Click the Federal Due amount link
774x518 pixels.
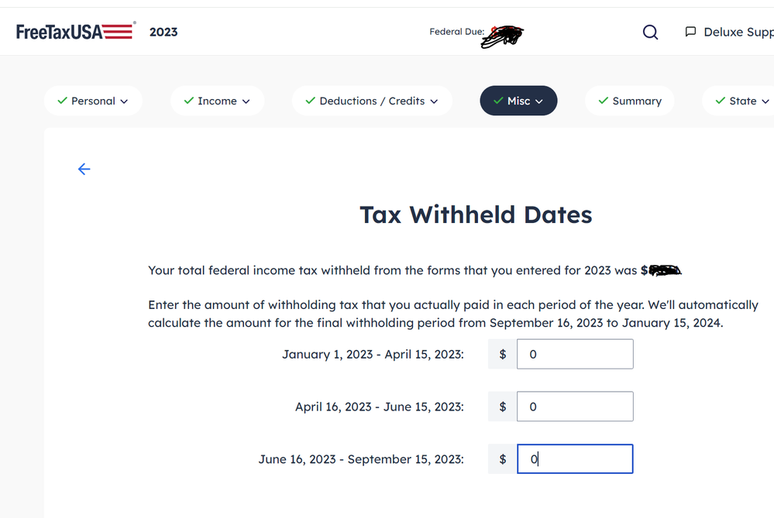click(x=504, y=36)
